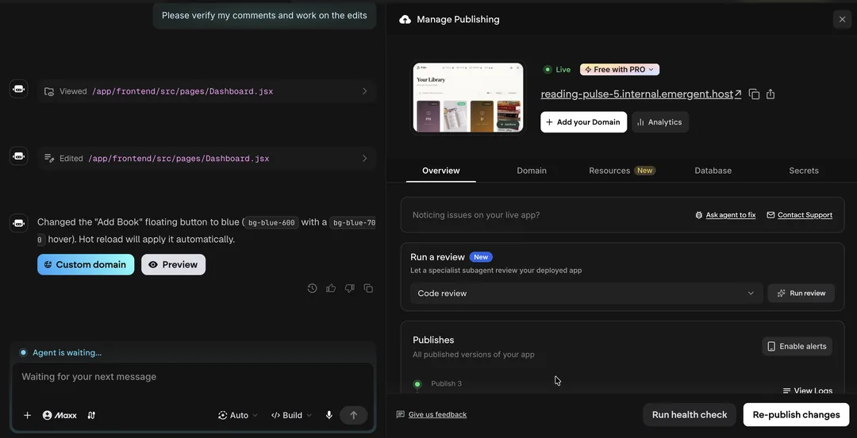
Task: Click the Manage Publishing cloud icon
Action: [405, 20]
